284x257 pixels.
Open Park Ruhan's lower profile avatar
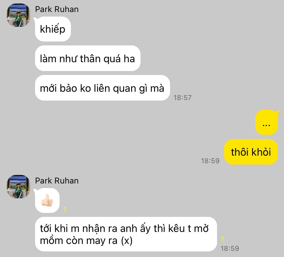point(18,187)
